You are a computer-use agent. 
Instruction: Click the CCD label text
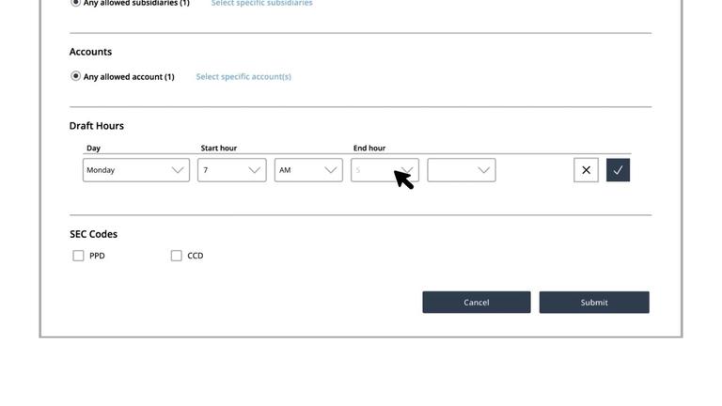click(x=196, y=256)
